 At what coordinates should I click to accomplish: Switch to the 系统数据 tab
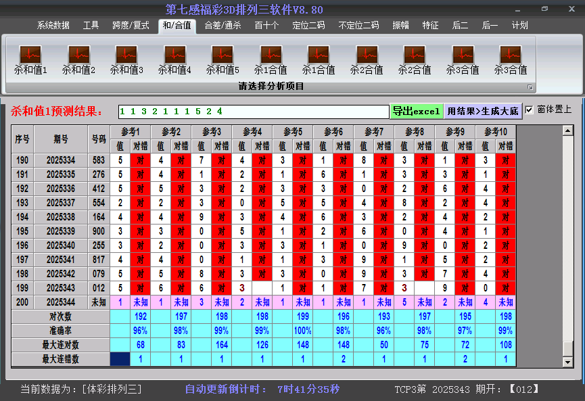(53, 26)
